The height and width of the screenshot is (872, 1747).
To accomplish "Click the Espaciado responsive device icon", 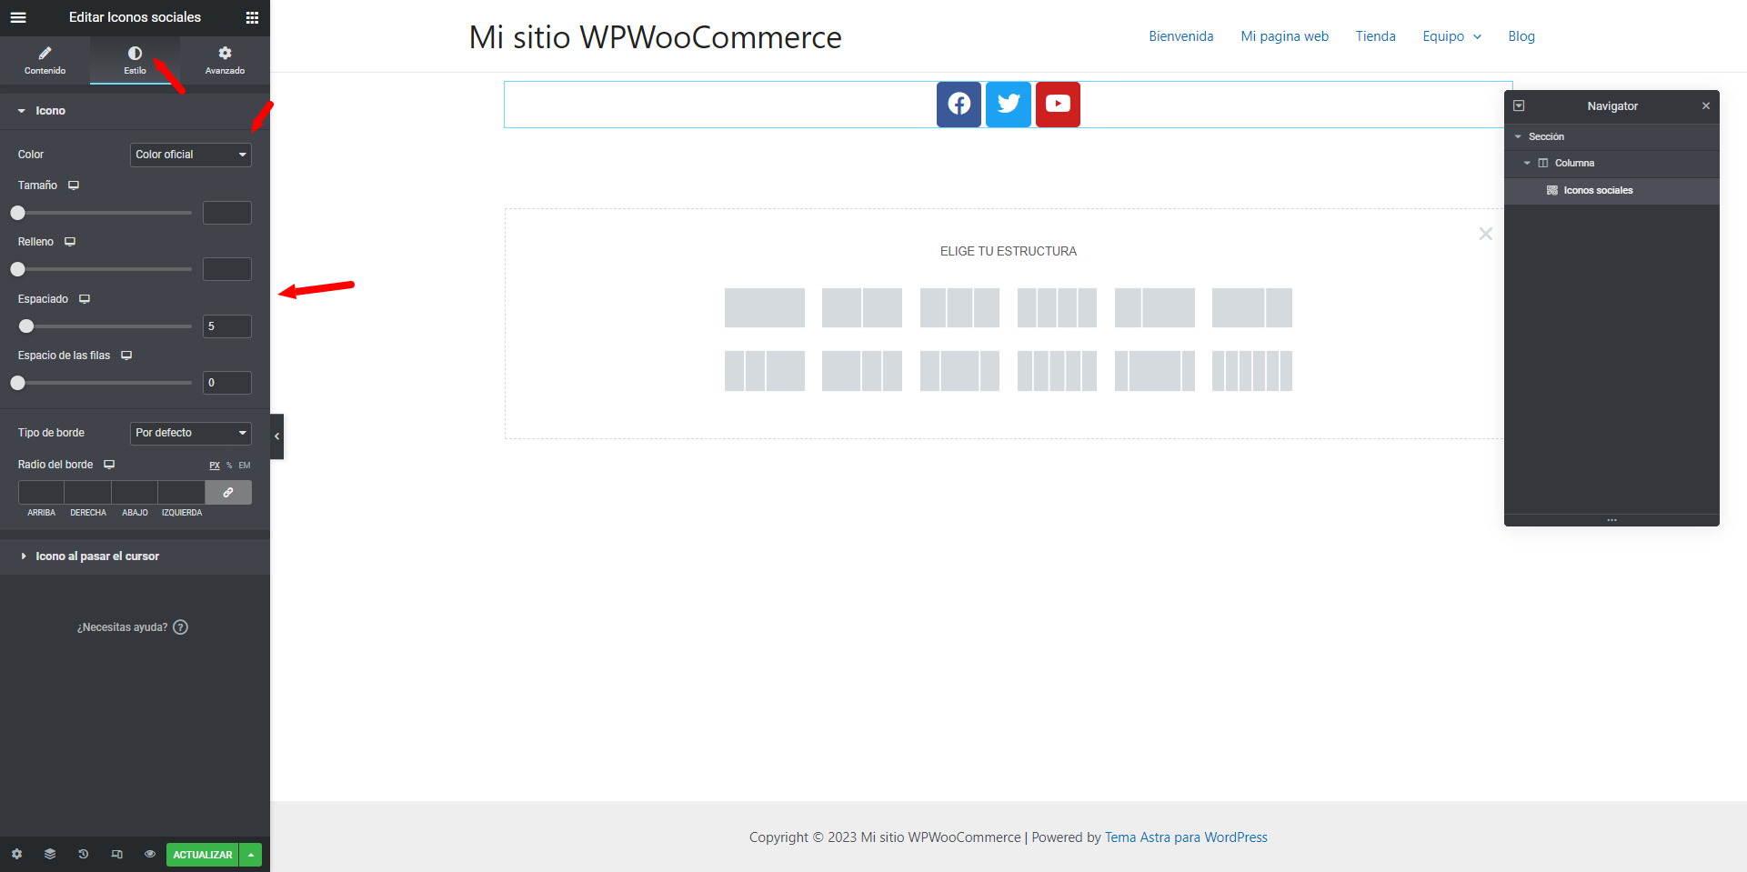I will click(x=85, y=299).
